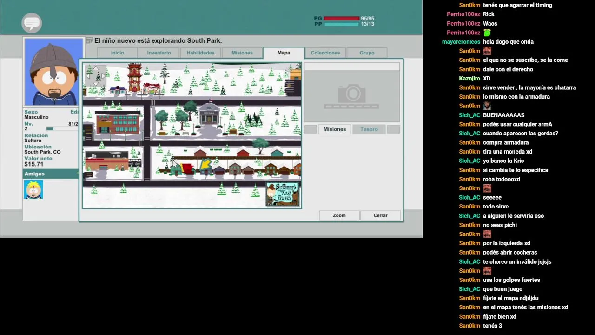Select the damaged red building right of the tower

(152, 88)
